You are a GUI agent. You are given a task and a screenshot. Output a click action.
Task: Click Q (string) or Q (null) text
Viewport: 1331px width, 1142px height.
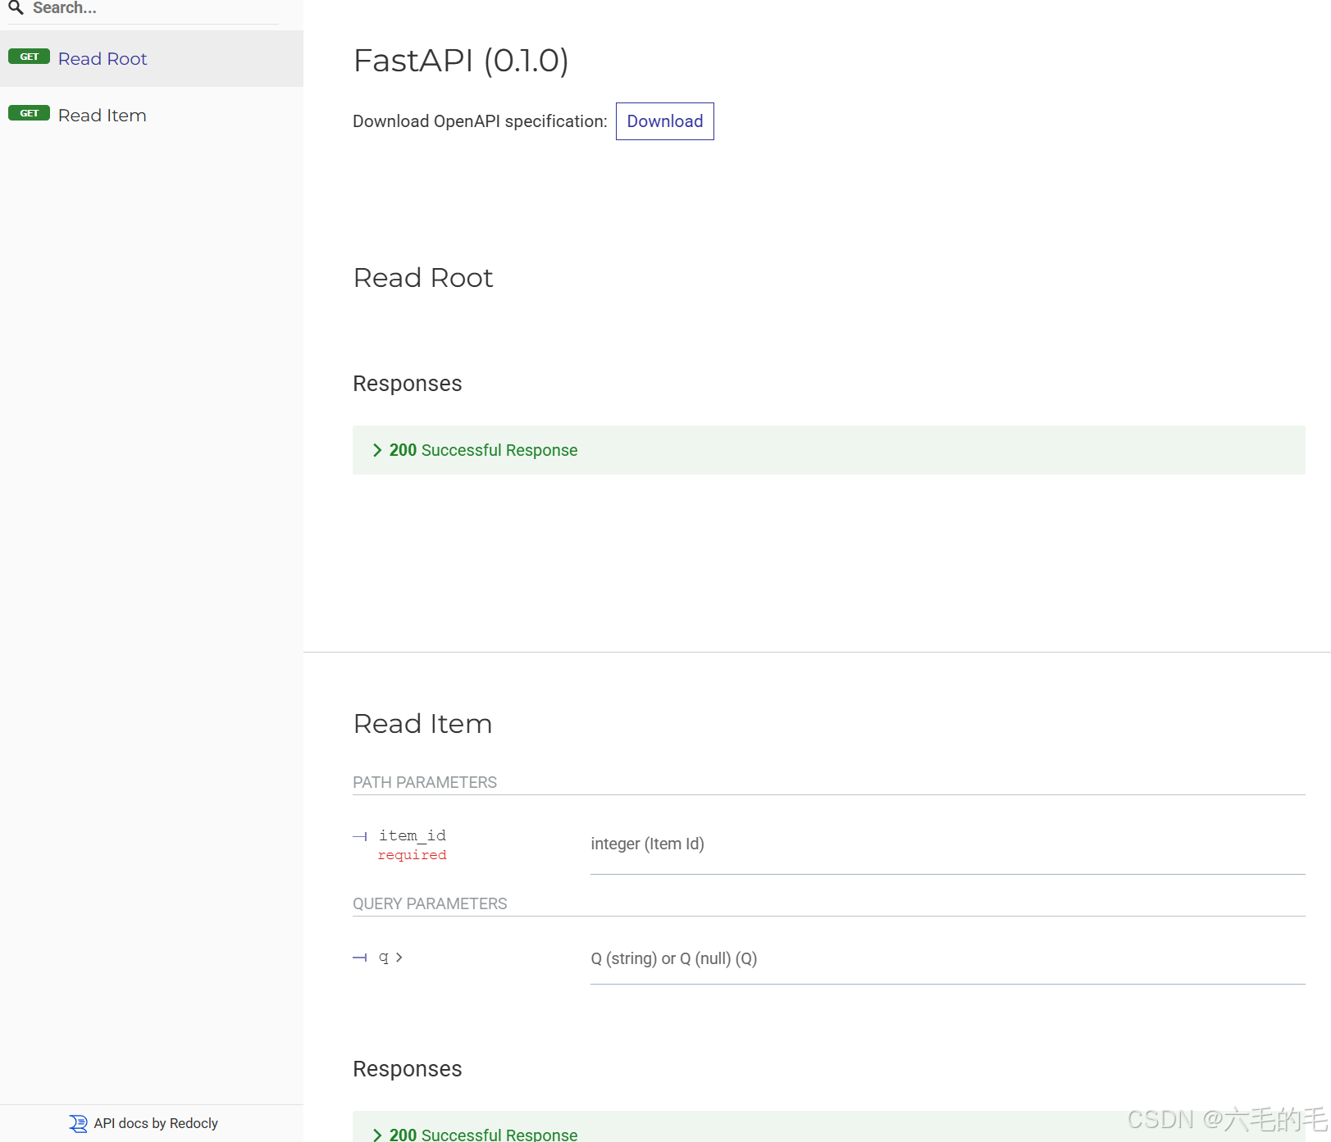click(x=674, y=958)
